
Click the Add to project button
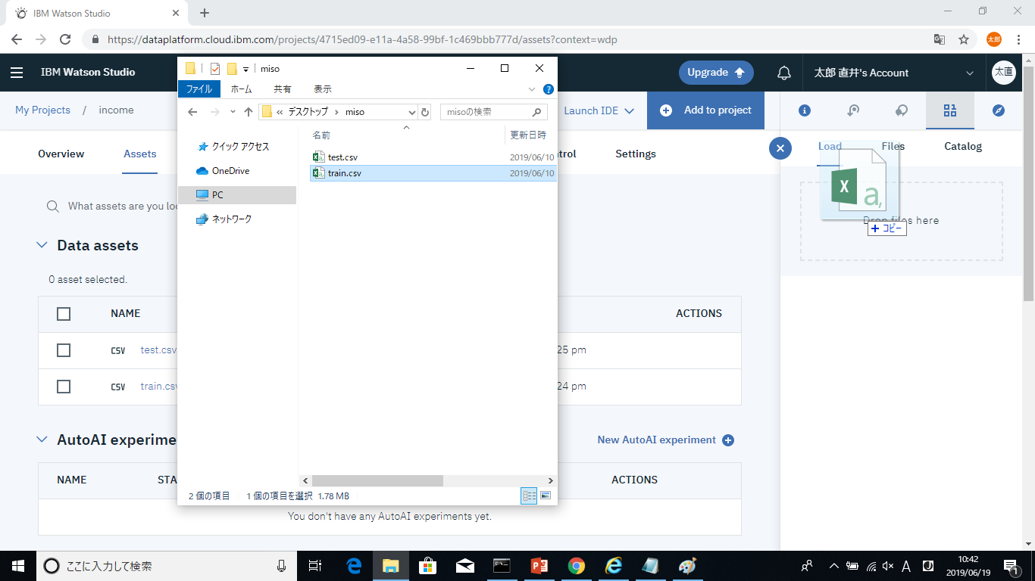[x=706, y=110]
